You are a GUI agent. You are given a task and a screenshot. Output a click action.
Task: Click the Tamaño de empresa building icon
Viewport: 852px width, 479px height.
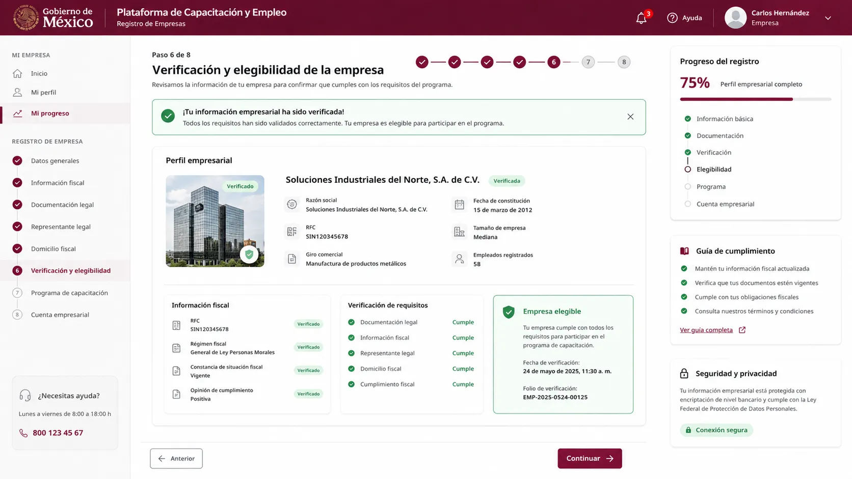459,232
